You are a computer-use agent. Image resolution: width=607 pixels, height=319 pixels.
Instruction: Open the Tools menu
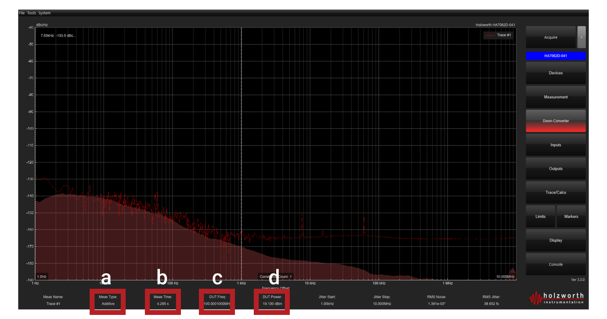coord(32,13)
